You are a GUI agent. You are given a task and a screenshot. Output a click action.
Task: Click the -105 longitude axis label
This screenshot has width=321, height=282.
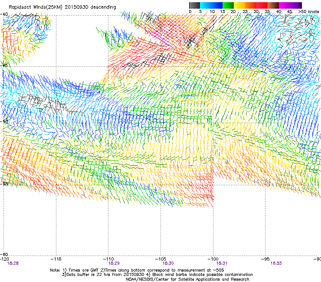tap(160, 259)
